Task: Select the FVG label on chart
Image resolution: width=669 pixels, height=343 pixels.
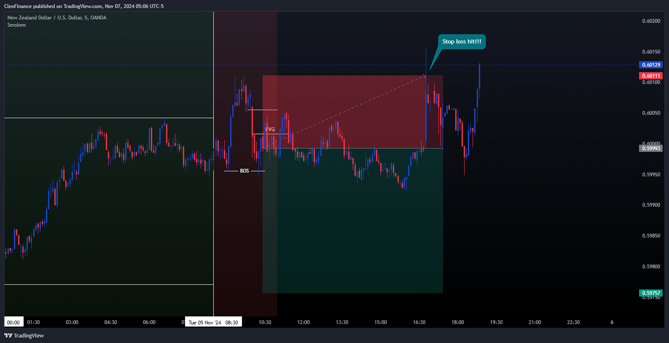Action: (270, 130)
